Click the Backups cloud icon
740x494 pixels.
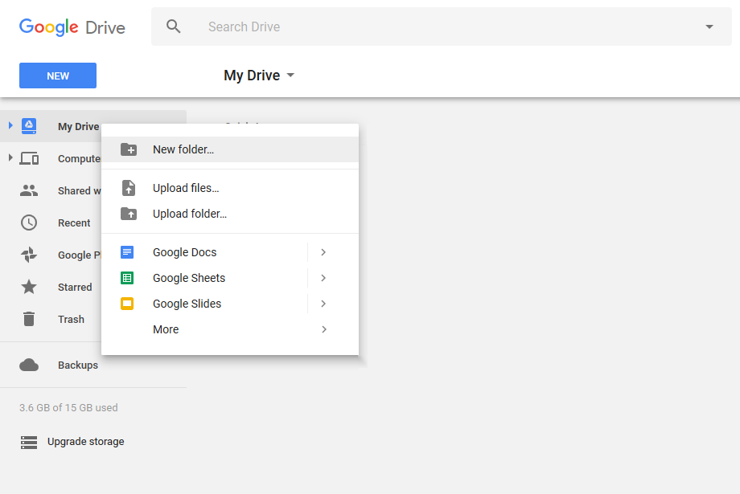29,365
